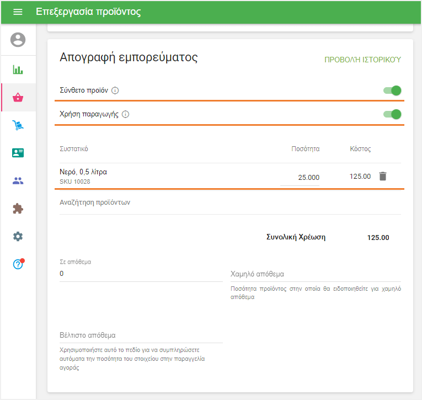
Task: Delete the Νερό, 0,5 λίτρα ingredient
Action: pyautogui.click(x=383, y=177)
